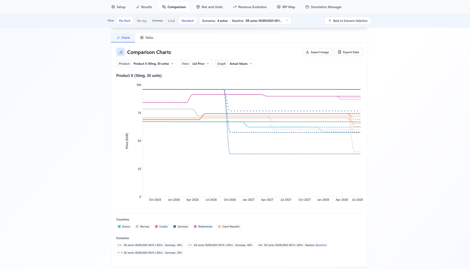This screenshot has width=470, height=269.
Task: Select the Results bar-chart icon
Action: click(x=137, y=6)
